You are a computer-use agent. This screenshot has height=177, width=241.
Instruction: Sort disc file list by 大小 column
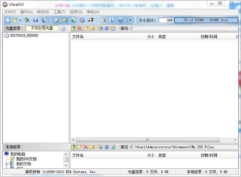(x=144, y=37)
